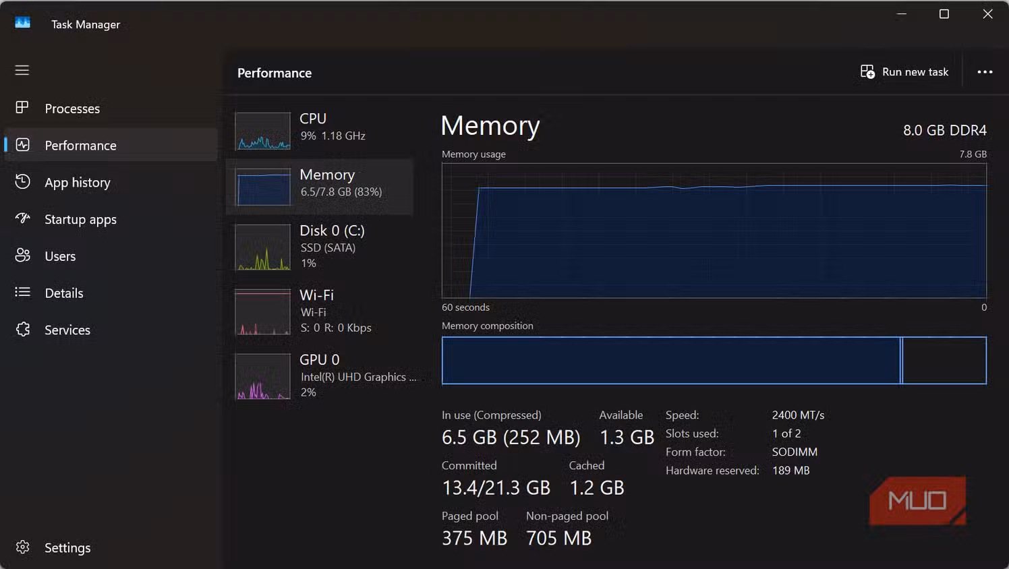Minimize the Task Manager window
This screenshot has height=569, width=1009.
(x=901, y=14)
